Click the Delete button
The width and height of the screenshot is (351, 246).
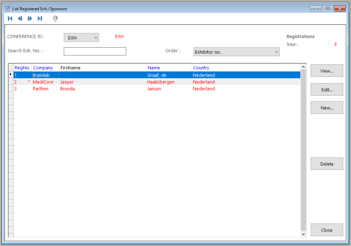pyautogui.click(x=327, y=164)
